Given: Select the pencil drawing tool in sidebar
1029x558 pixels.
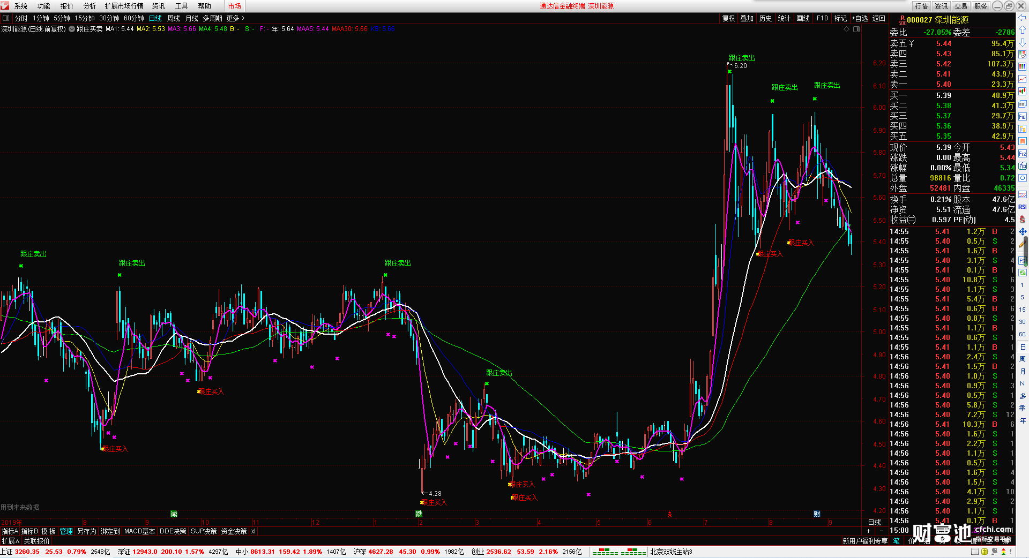Looking at the screenshot, I should point(1023,244).
